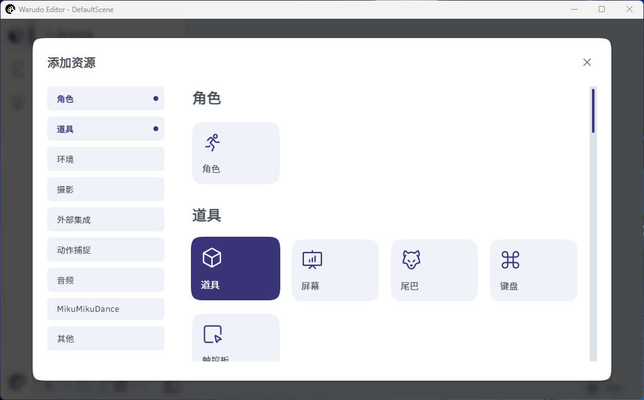
Task: Switch to the 音频 category
Action: point(106,280)
